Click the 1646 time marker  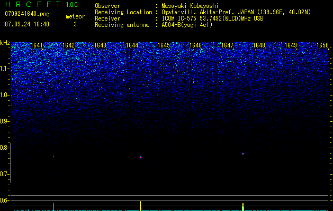point(195,45)
